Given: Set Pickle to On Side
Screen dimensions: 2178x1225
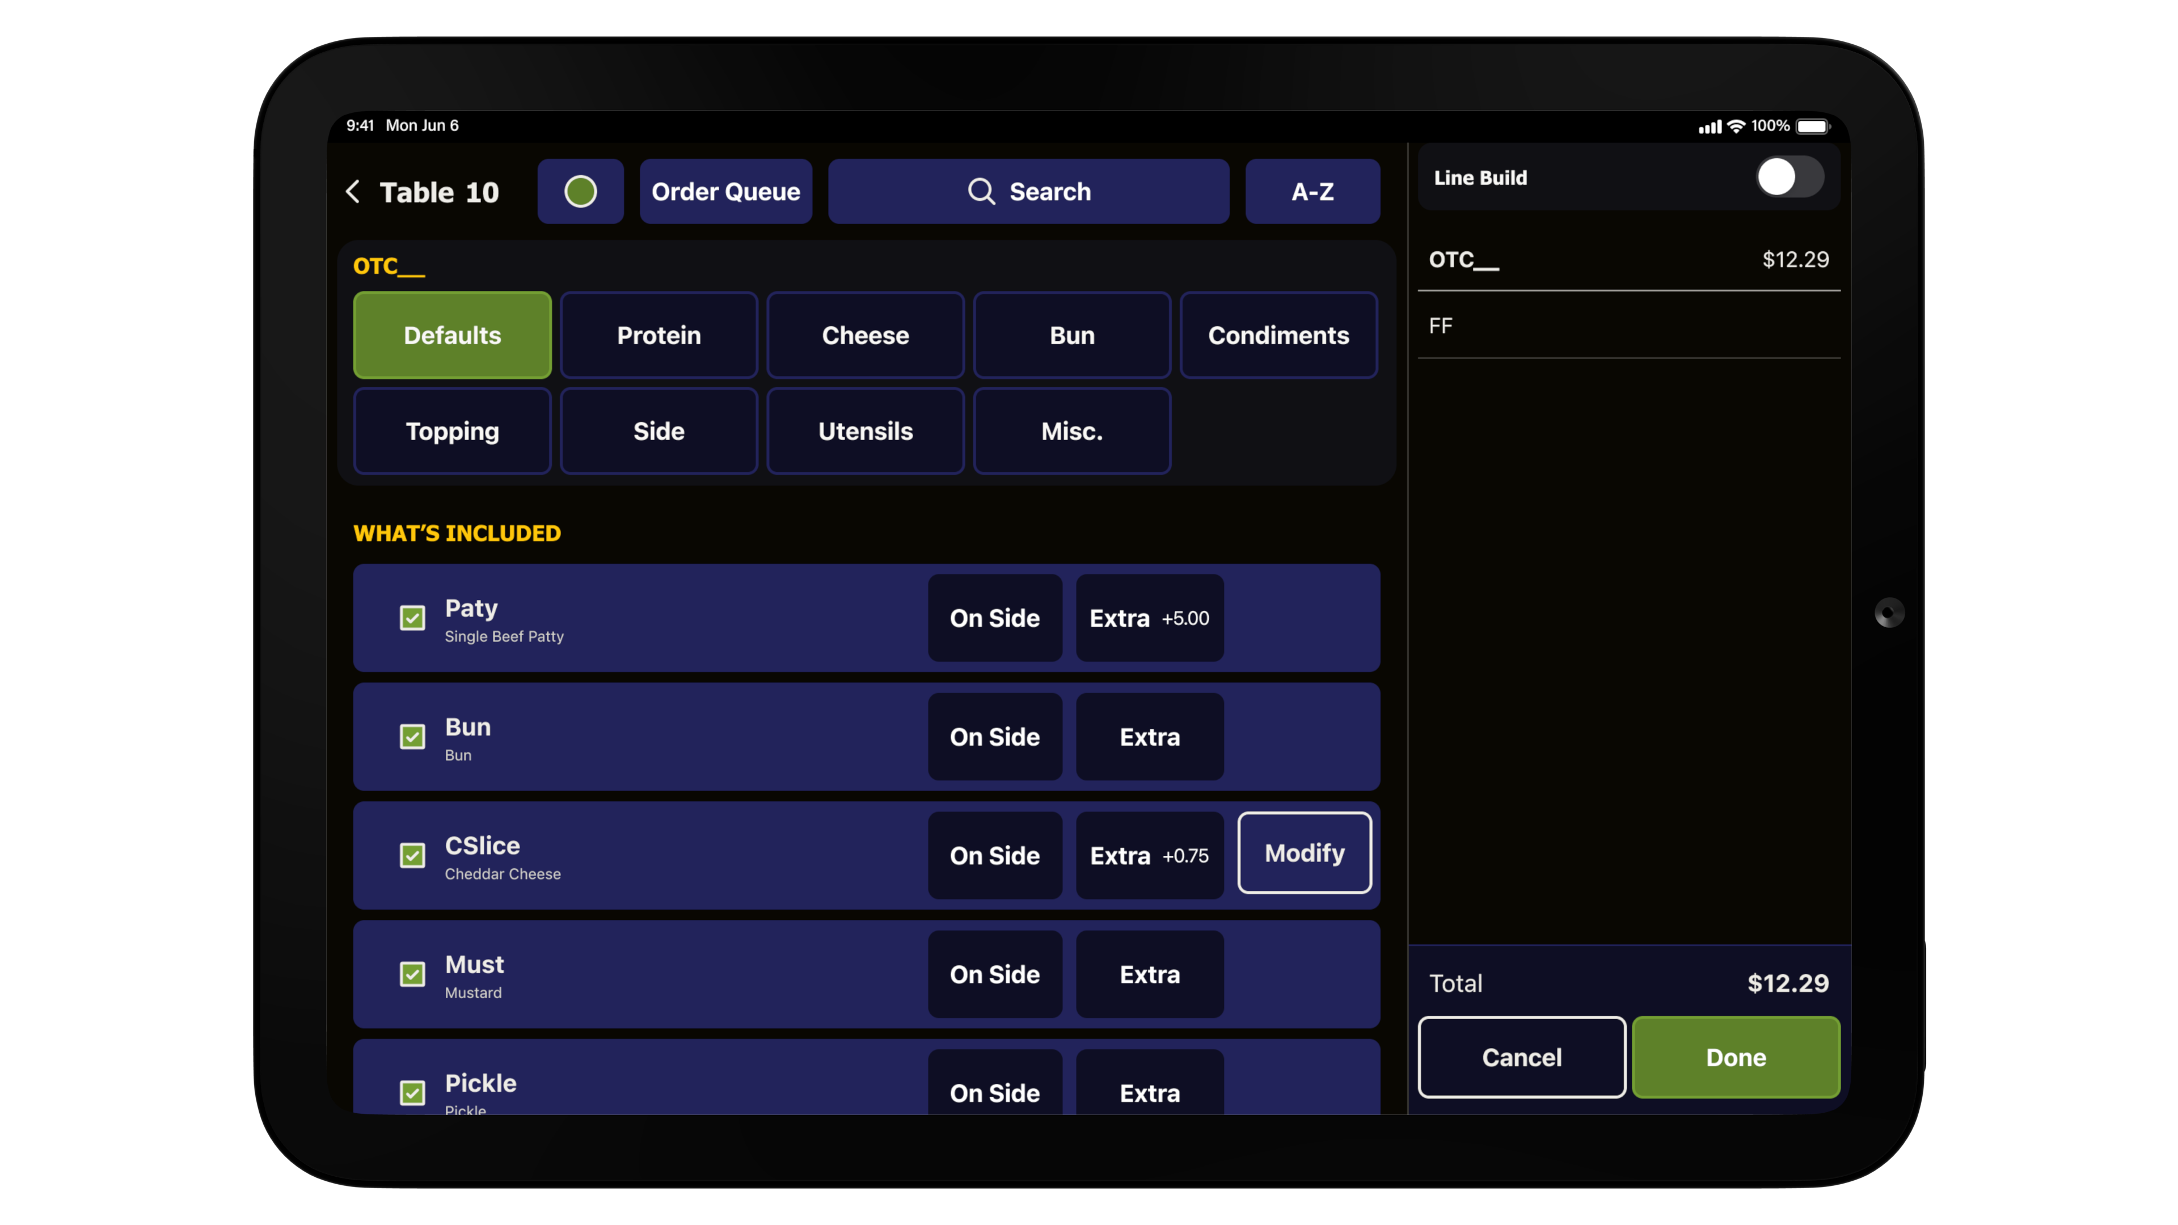Looking at the screenshot, I should (x=994, y=1083).
